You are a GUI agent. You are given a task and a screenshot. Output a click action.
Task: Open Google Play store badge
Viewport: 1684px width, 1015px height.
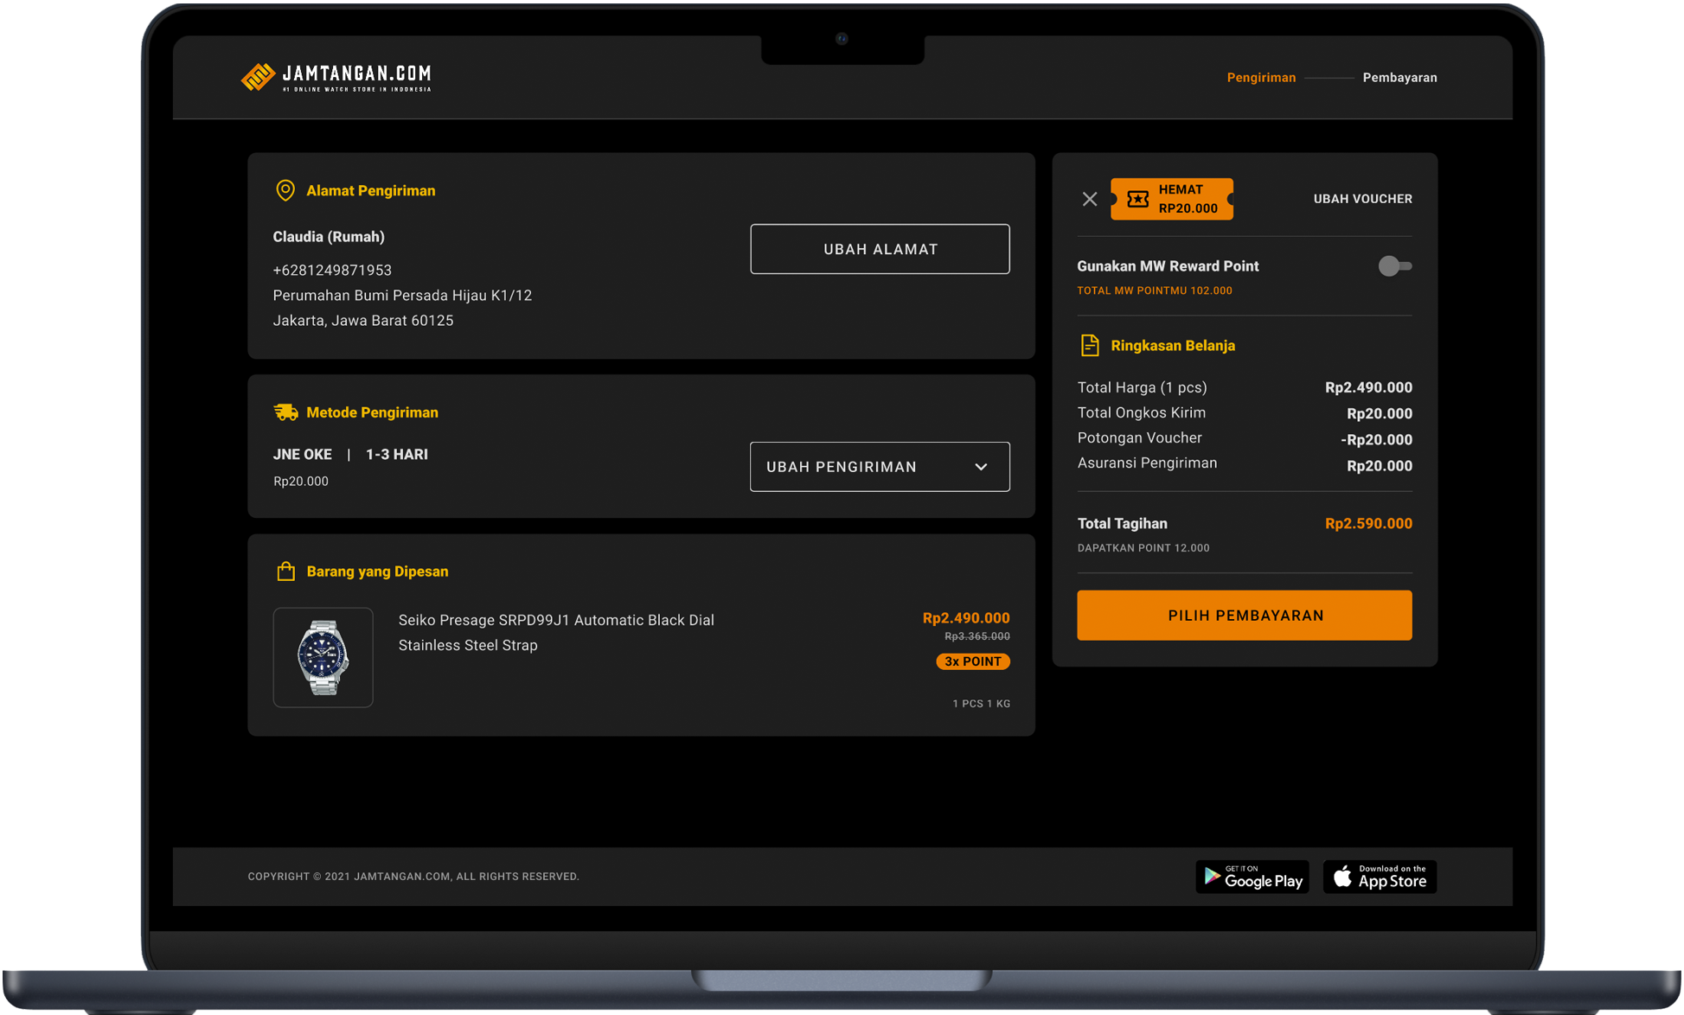pos(1252,877)
